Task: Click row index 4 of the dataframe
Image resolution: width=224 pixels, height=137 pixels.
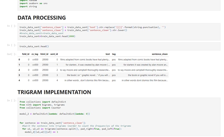Action: pyautogui.click(x=19, y=80)
